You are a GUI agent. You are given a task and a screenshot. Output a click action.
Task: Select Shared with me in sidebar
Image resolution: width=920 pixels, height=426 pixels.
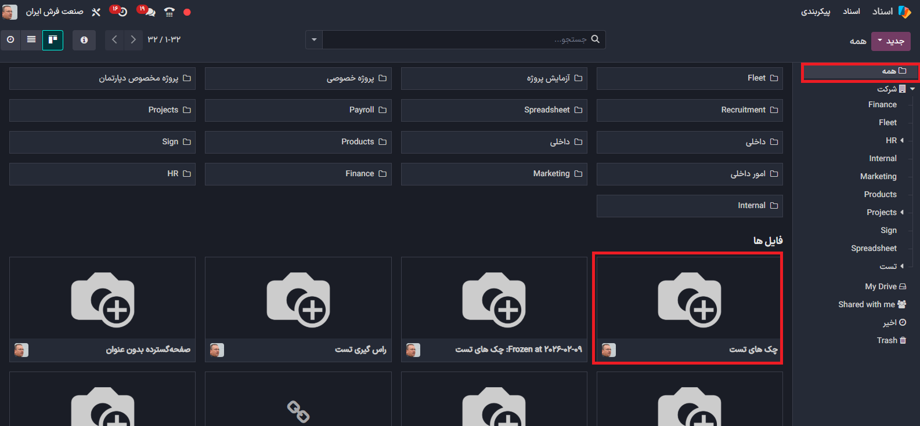872,304
